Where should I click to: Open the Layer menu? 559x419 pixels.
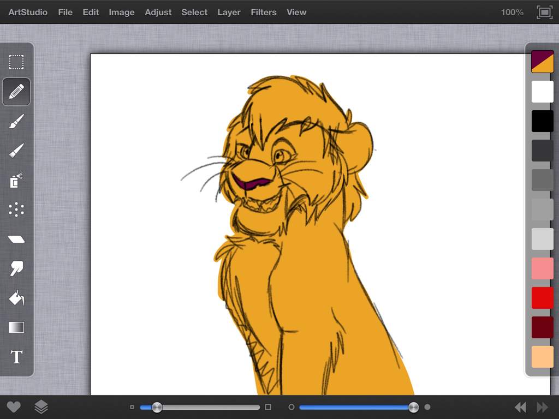click(229, 12)
